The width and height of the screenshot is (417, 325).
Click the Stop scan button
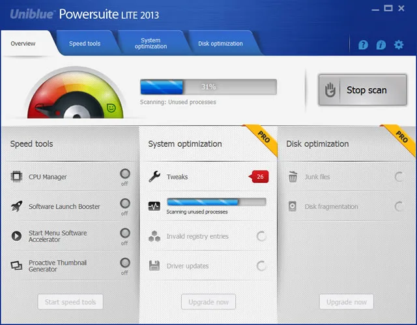362,90
